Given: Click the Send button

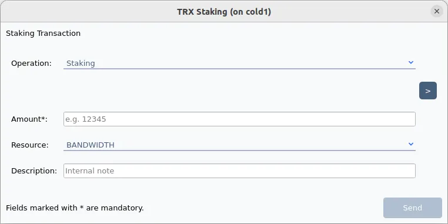Looking at the screenshot, I should click(413, 208).
